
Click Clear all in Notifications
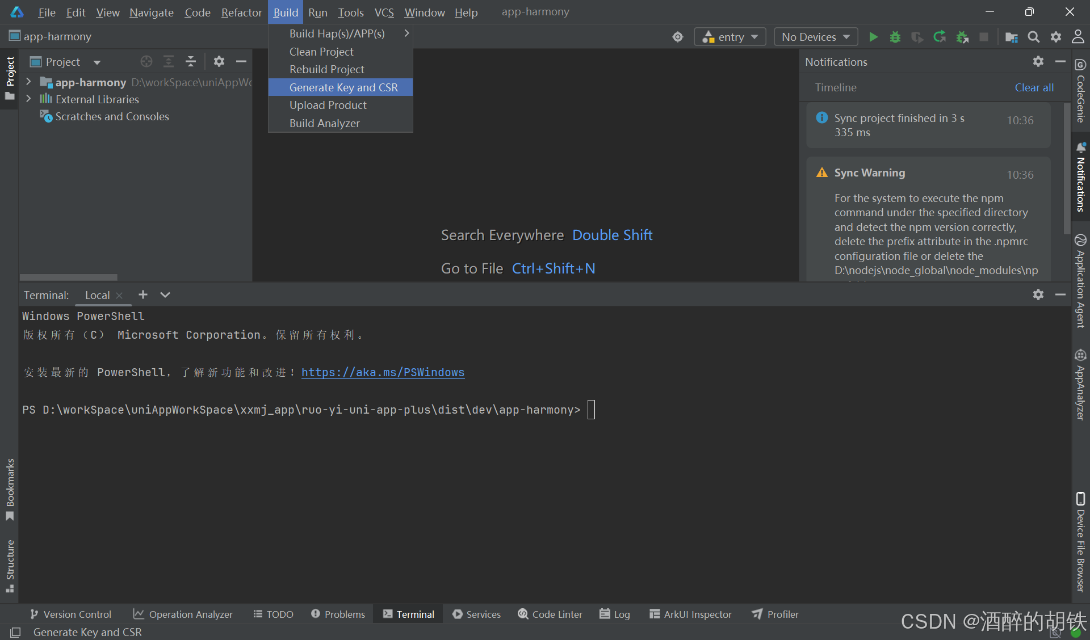pos(1034,87)
